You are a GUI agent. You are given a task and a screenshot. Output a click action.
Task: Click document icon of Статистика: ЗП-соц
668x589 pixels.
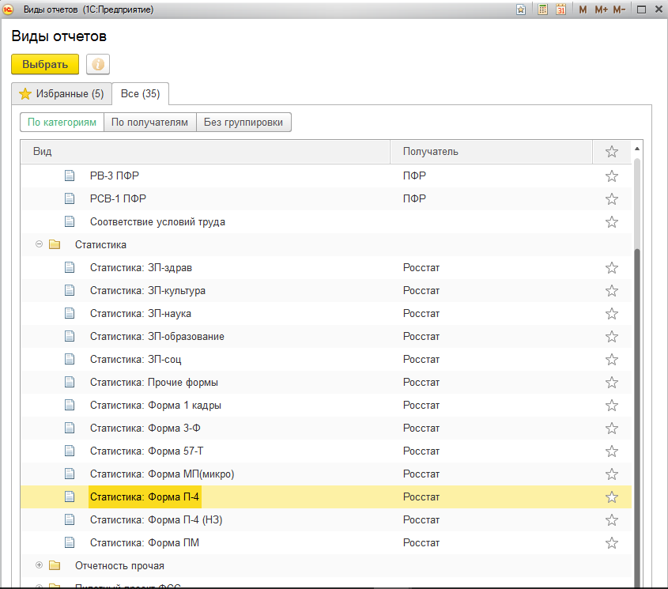70,359
